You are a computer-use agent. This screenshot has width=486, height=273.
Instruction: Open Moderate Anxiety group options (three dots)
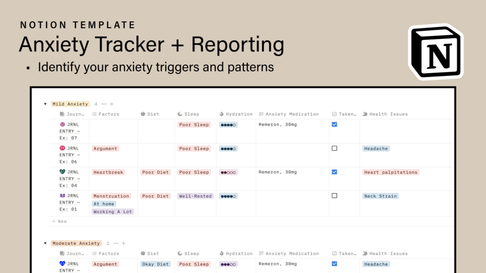116,244
